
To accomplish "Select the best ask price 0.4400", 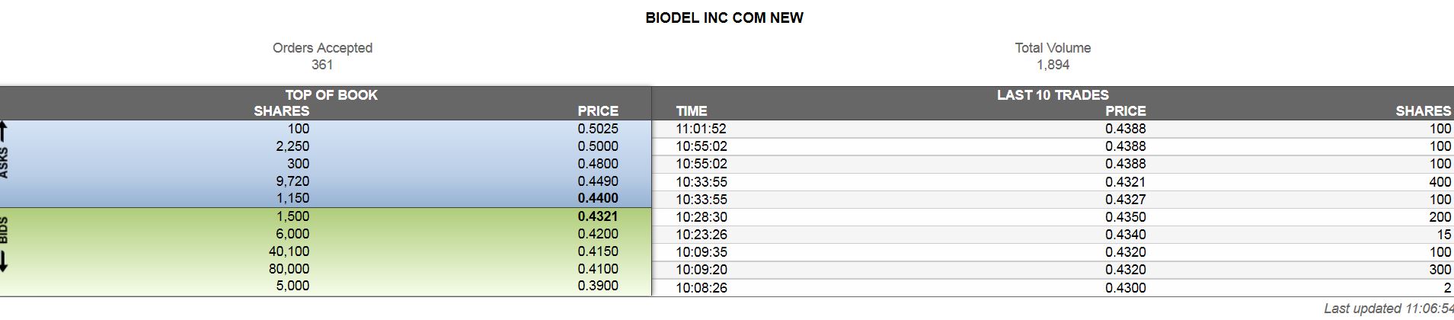I will pyautogui.click(x=598, y=198).
